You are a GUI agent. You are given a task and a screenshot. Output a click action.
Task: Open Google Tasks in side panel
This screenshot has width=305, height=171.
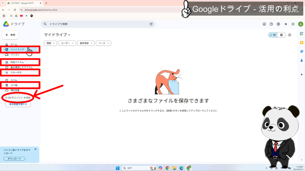(301, 51)
